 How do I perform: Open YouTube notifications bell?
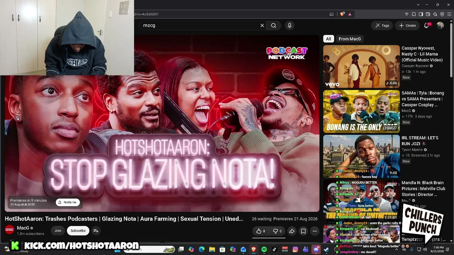426,25
